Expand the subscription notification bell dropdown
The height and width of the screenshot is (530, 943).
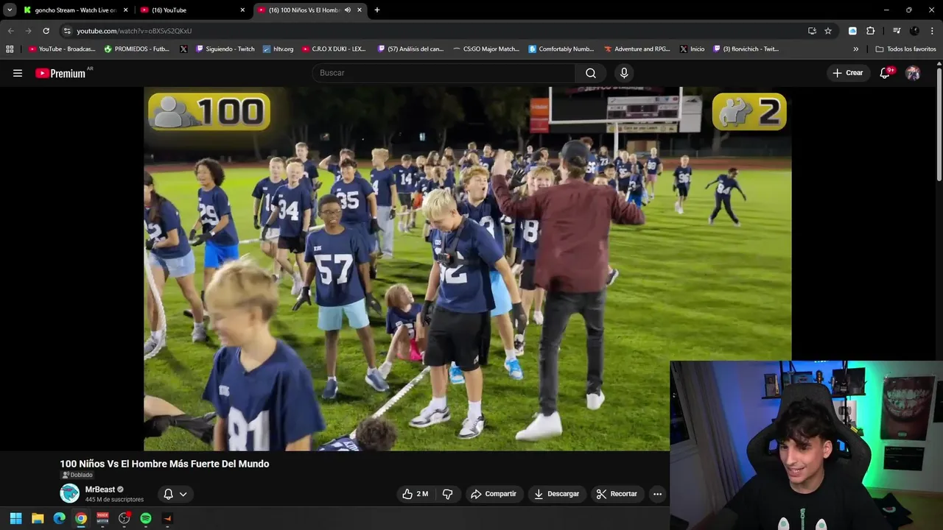pos(175,494)
